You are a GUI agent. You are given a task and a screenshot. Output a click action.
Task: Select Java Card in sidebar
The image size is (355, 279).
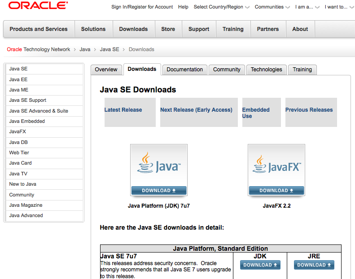(x=44, y=163)
